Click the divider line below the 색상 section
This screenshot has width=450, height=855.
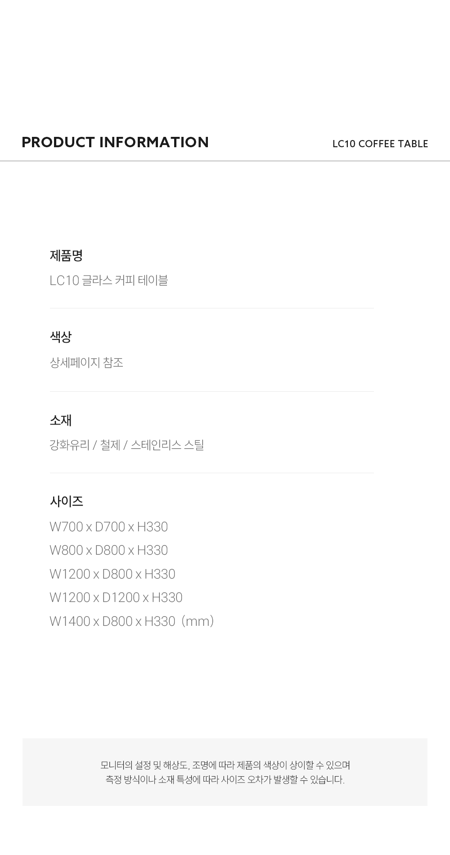pyautogui.click(x=212, y=392)
